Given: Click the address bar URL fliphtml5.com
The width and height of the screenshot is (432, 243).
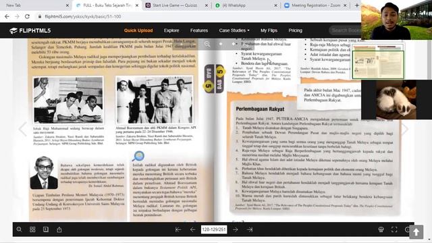Looking at the screenshot, I should coord(82,16).
